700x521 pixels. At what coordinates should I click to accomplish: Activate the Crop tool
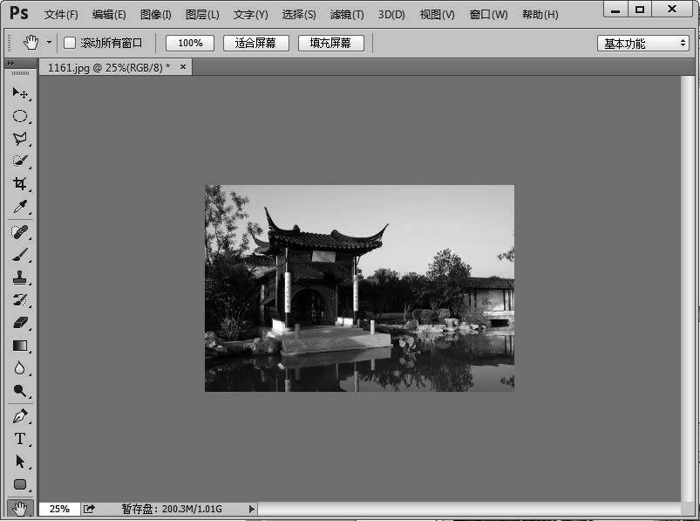[x=19, y=183]
